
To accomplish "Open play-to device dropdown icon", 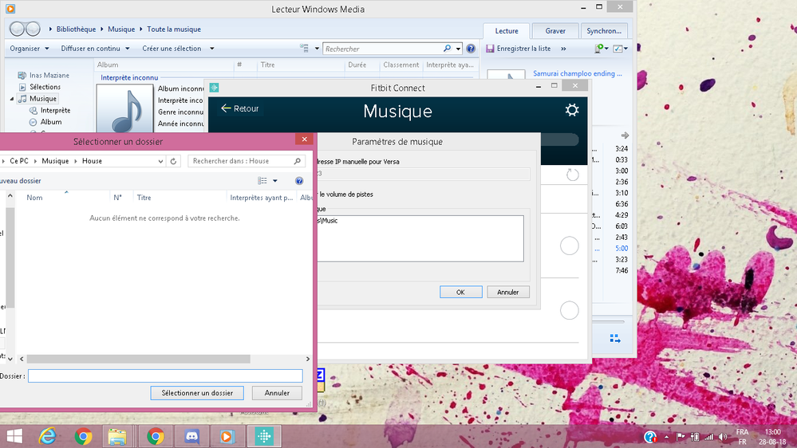I will (602, 49).
